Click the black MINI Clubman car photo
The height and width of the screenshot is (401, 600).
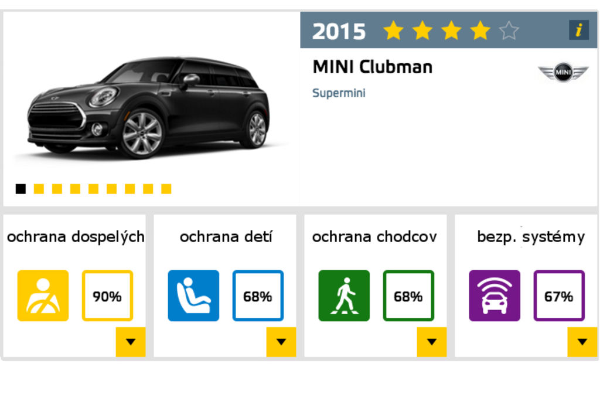click(x=149, y=108)
